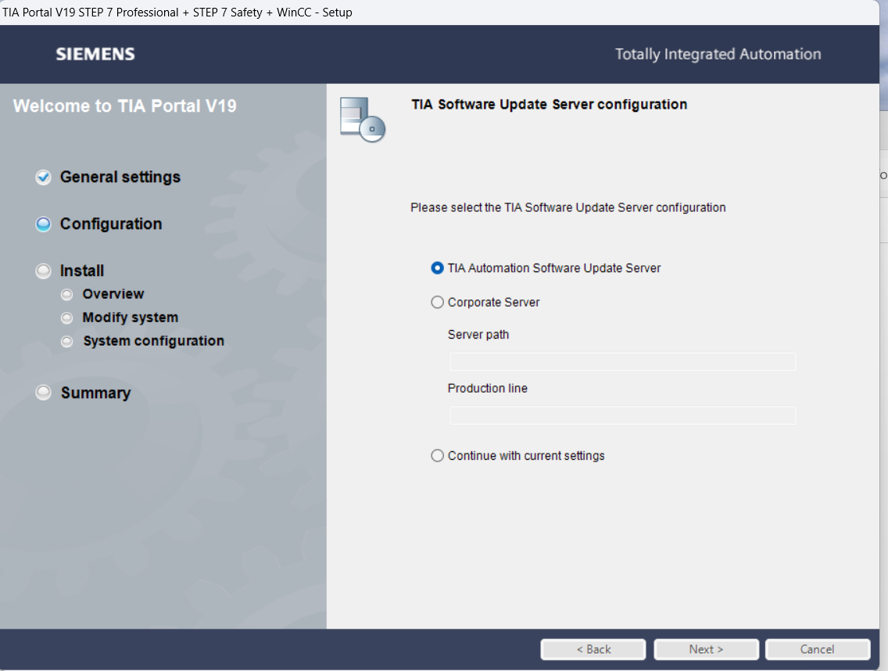Click the Server path label
This screenshot has width=888, height=671.
click(x=478, y=335)
